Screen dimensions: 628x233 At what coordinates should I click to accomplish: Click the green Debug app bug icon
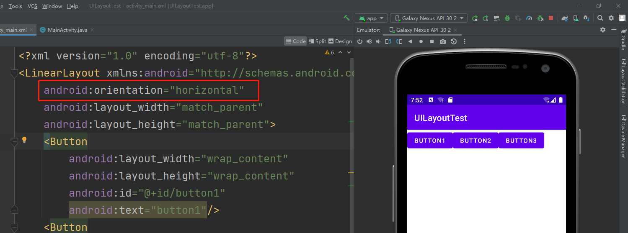(x=507, y=18)
